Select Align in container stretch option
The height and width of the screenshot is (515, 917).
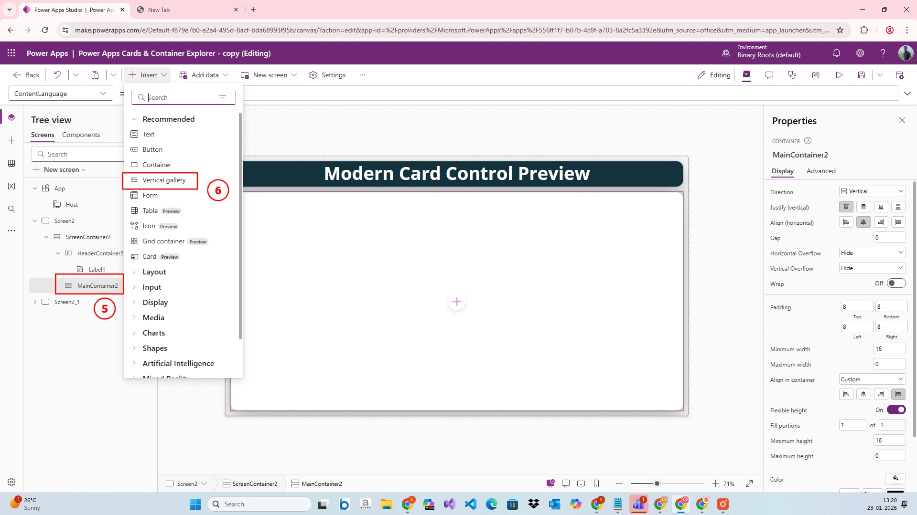898,394
